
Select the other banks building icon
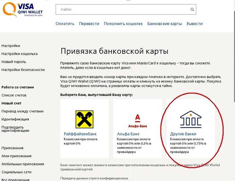click(x=191, y=119)
